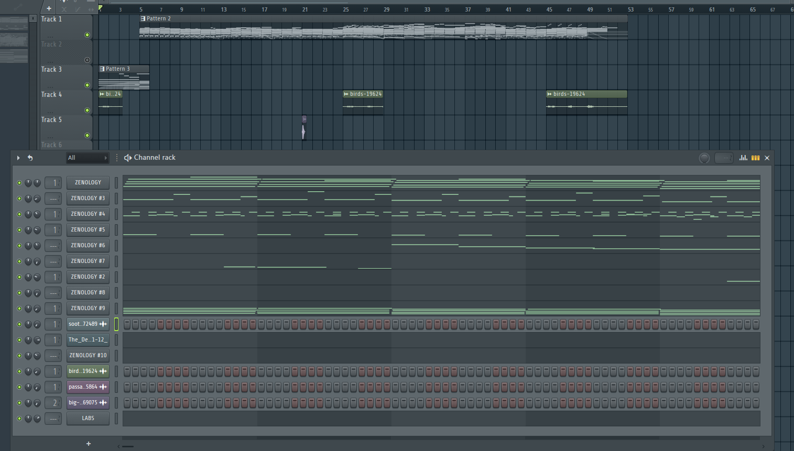Screen dimensions: 794x451
Task: Click the Track 3 name label
Action: point(51,69)
